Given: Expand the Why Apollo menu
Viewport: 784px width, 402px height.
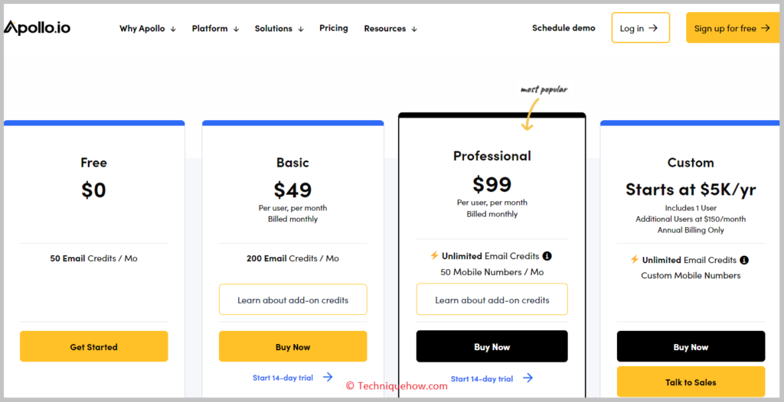Looking at the screenshot, I should pyautogui.click(x=148, y=29).
